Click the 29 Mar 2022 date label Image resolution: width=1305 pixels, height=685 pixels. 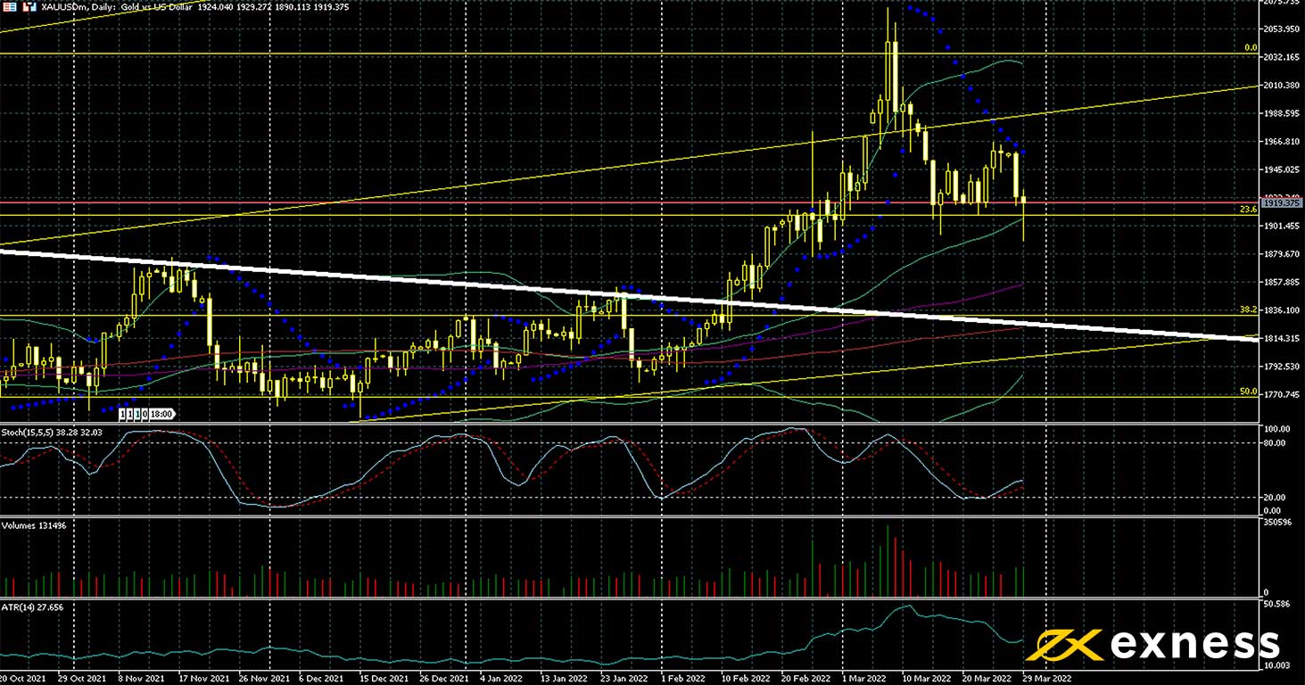1045,678
